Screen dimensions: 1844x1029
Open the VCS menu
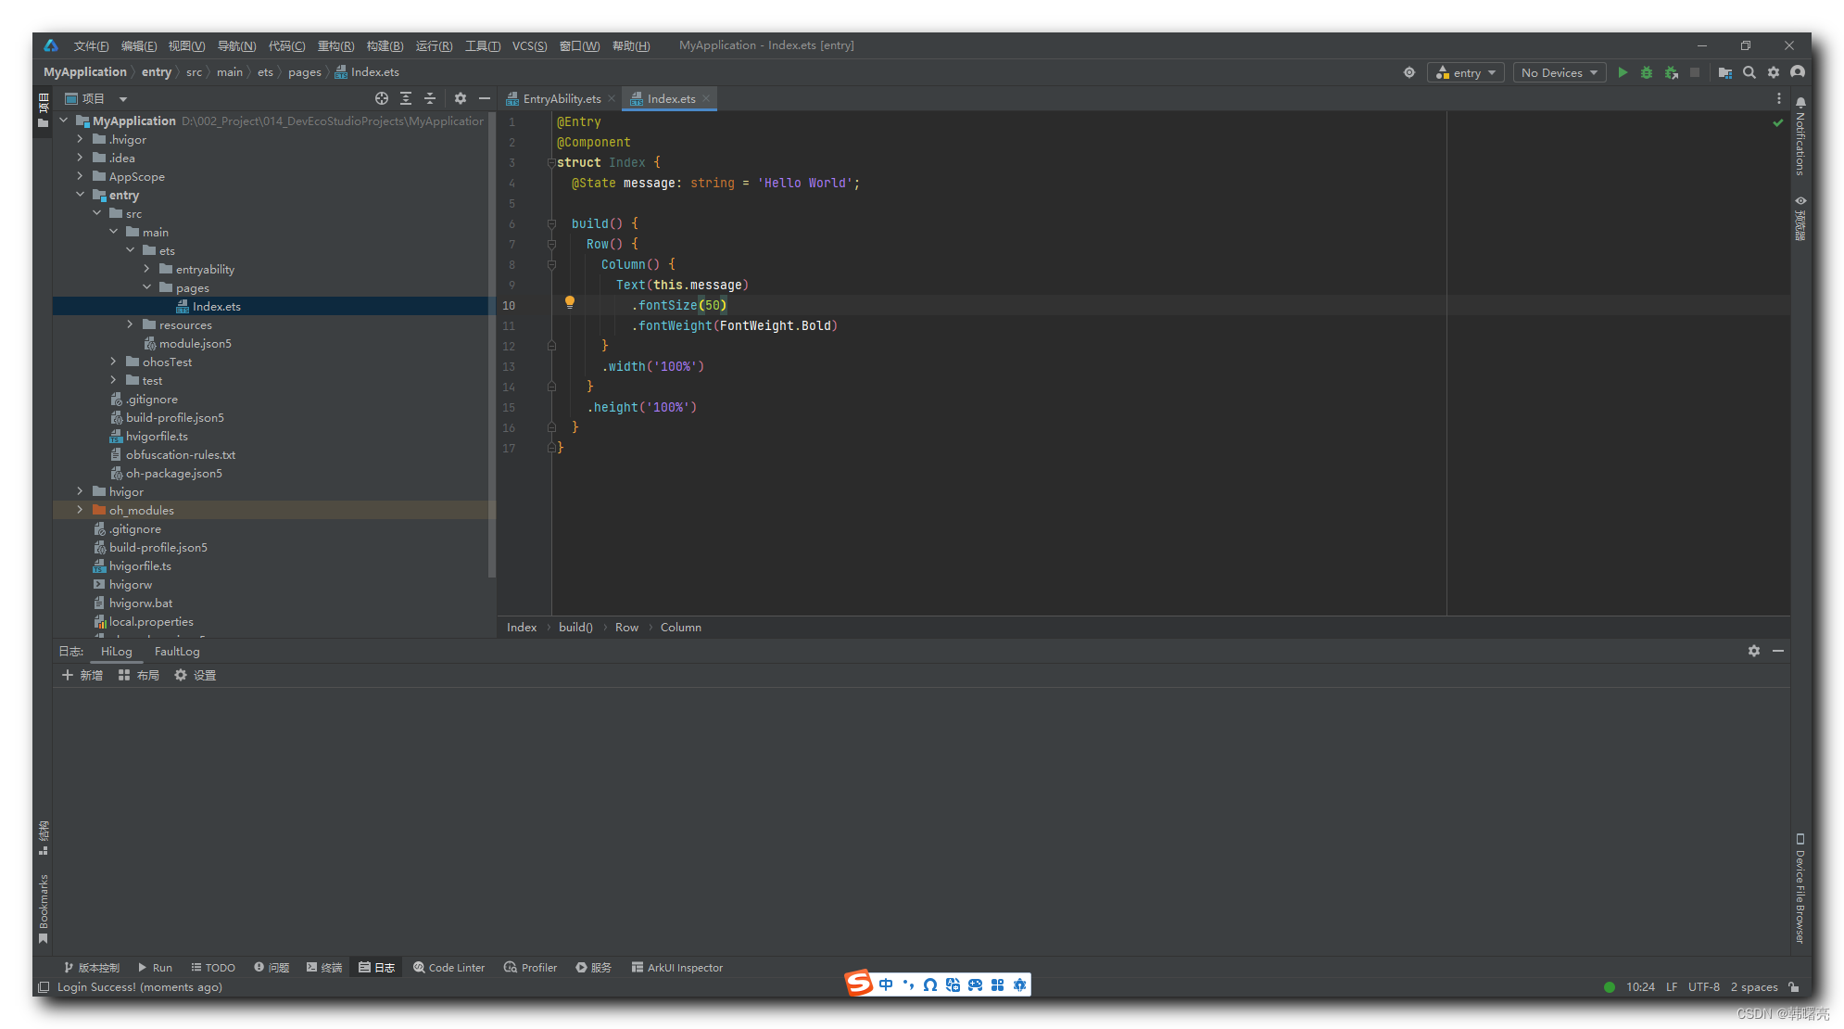527,44
